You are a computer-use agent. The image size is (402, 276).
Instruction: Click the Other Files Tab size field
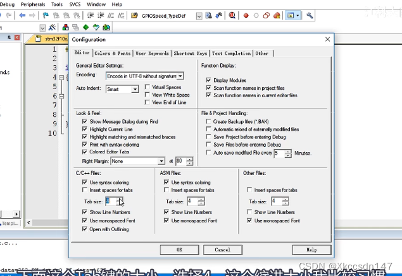coord(277,201)
